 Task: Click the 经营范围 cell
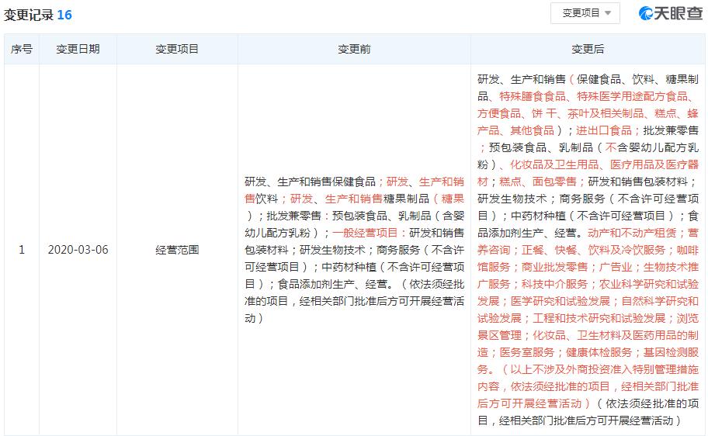point(177,250)
